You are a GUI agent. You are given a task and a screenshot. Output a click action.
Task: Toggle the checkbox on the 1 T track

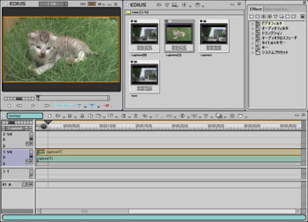(x=31, y=172)
